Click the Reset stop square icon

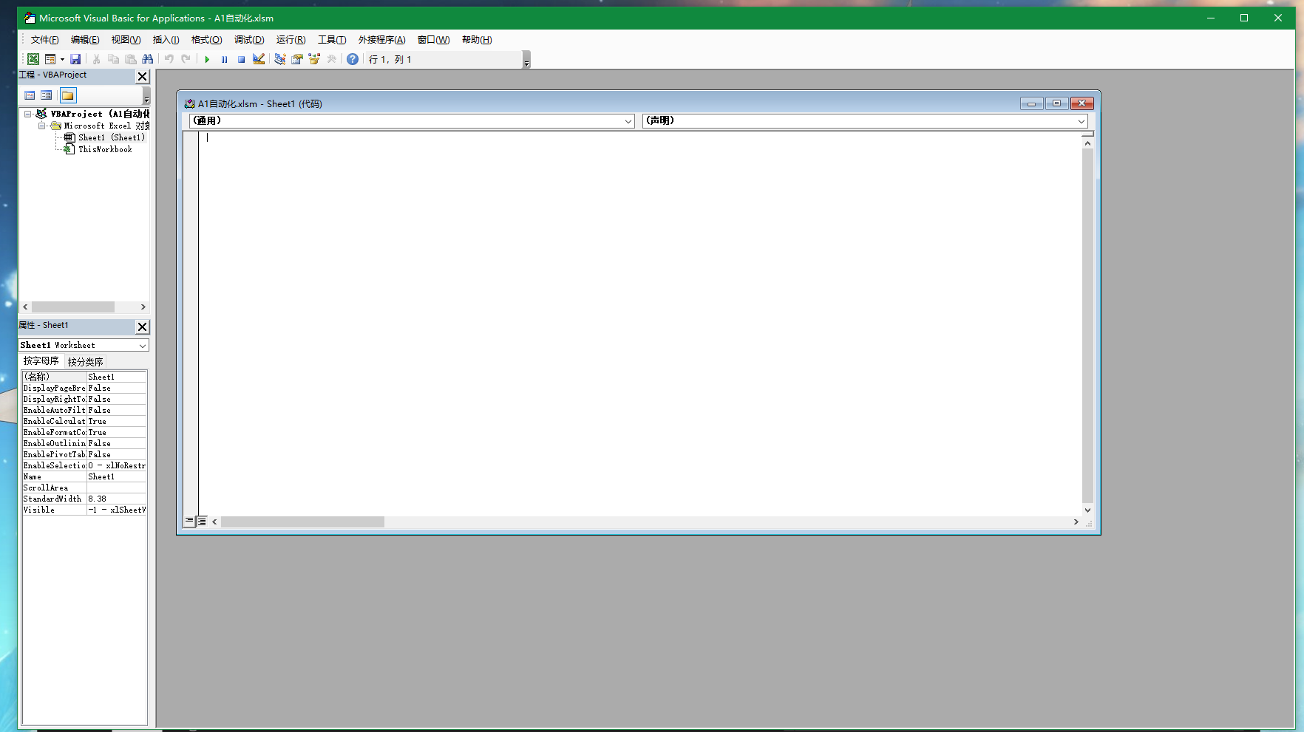coord(241,59)
